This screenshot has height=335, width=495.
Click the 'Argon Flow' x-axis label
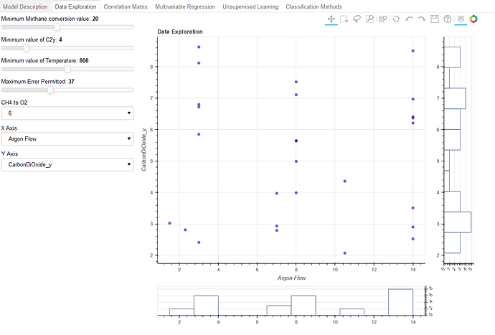pyautogui.click(x=291, y=278)
